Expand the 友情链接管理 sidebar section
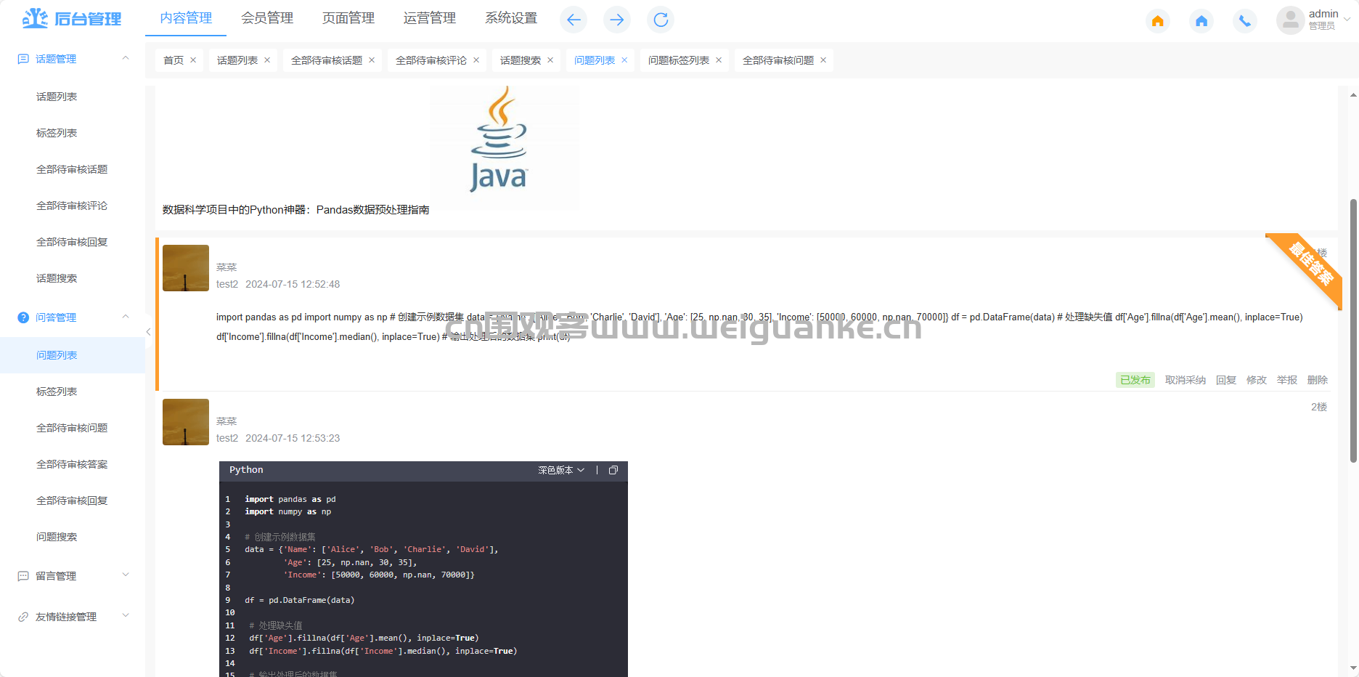The image size is (1359, 677). pos(73,617)
